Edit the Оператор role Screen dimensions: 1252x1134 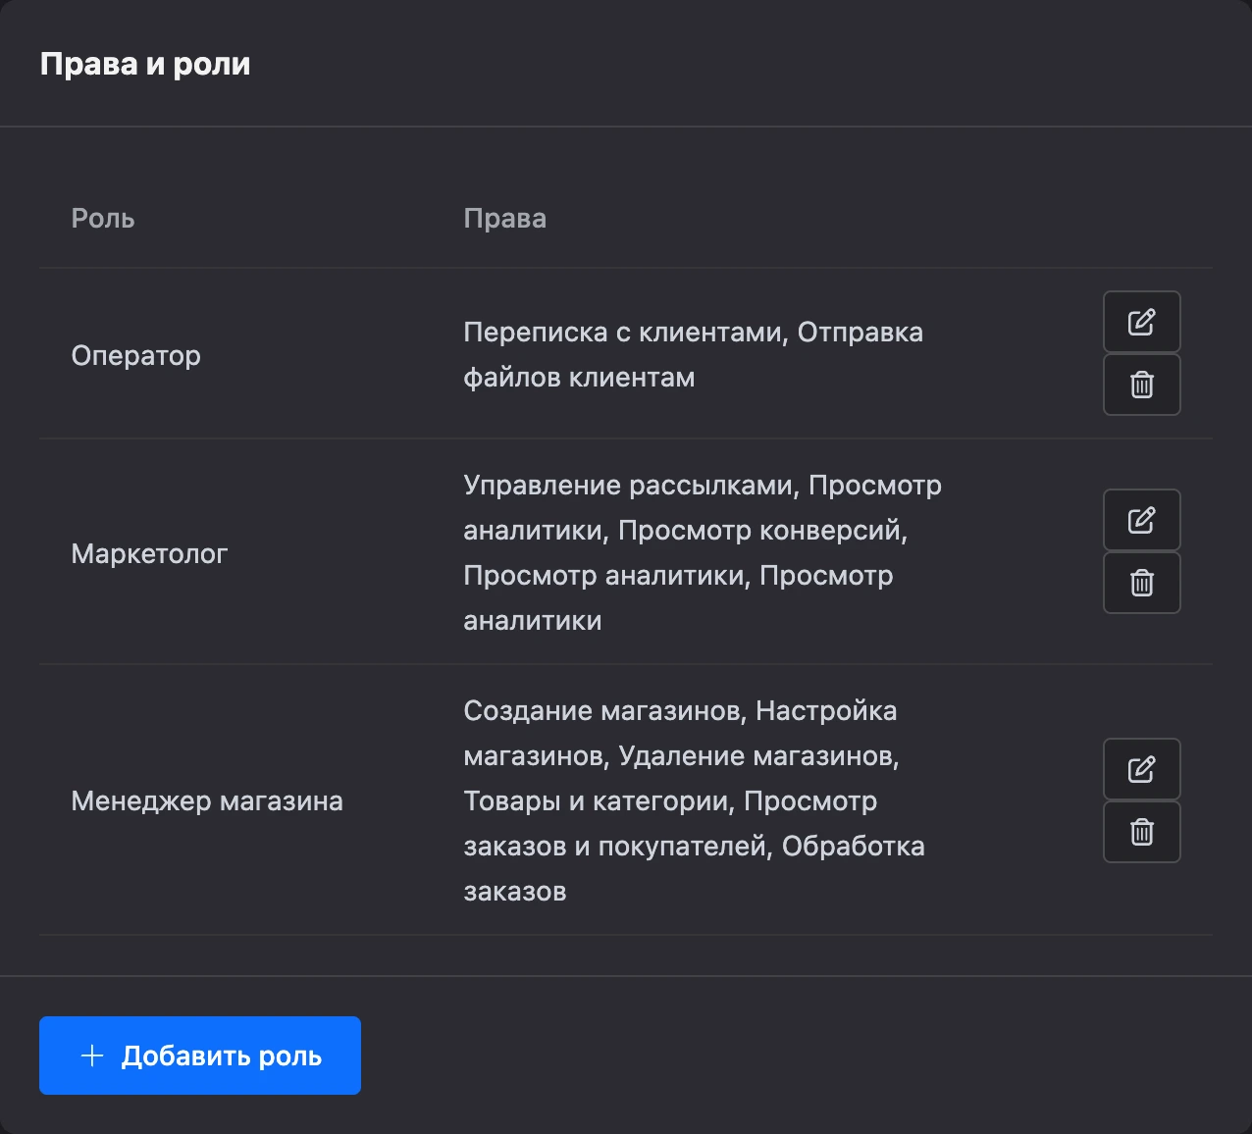coord(1141,322)
